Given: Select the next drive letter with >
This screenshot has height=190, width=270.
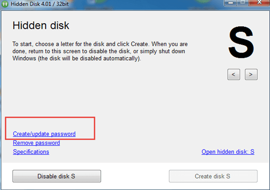Looking at the screenshot, I should coord(251,74).
